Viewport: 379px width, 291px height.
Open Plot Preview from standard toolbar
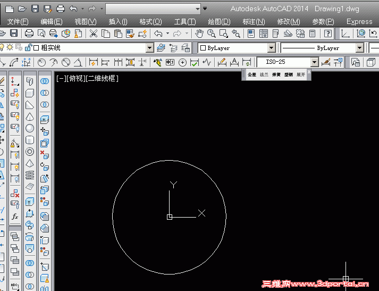pos(41,34)
